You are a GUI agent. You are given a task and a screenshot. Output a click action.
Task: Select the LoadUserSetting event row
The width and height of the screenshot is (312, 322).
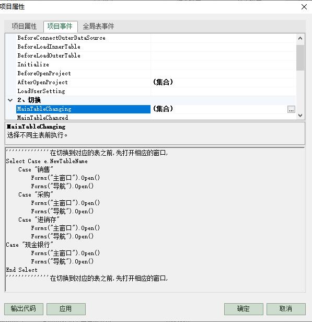151,91
